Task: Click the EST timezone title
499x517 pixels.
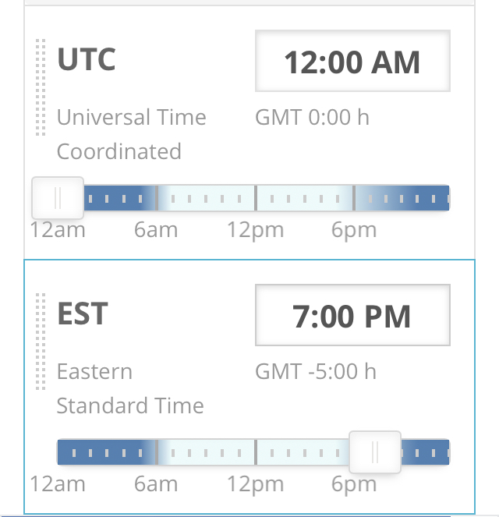Action: pos(83,313)
